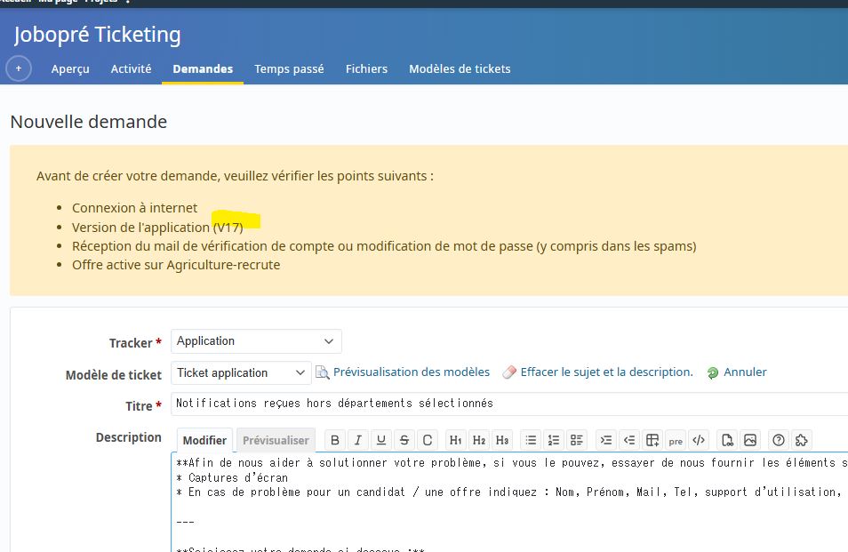Open the Tracker dropdown
Screen dimensions: 848x552
[256, 341]
